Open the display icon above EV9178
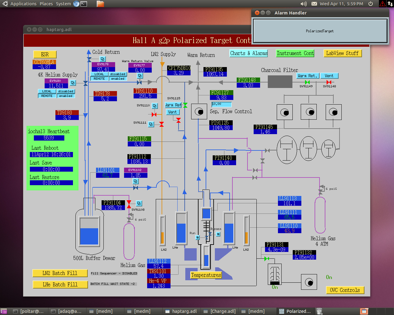 (x=103, y=59)
